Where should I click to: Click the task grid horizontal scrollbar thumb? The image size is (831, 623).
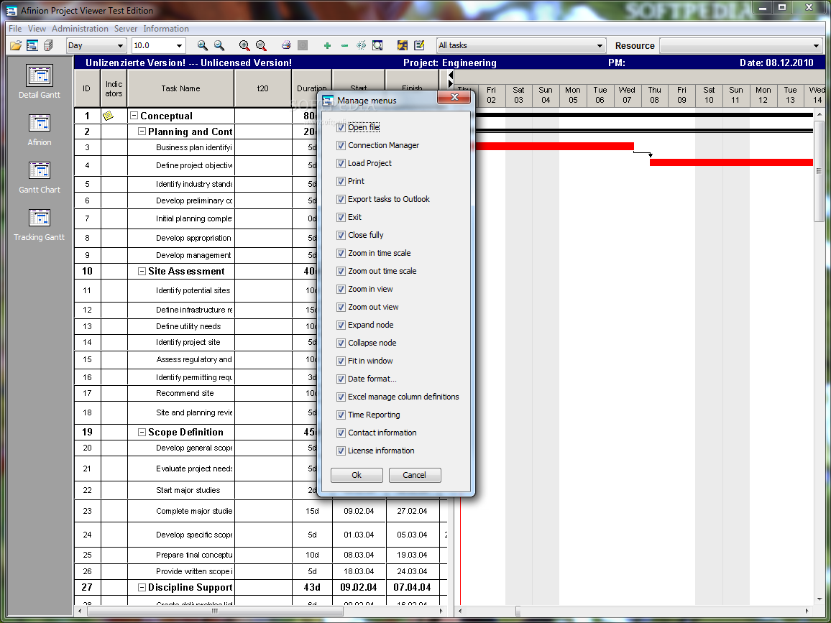(214, 611)
